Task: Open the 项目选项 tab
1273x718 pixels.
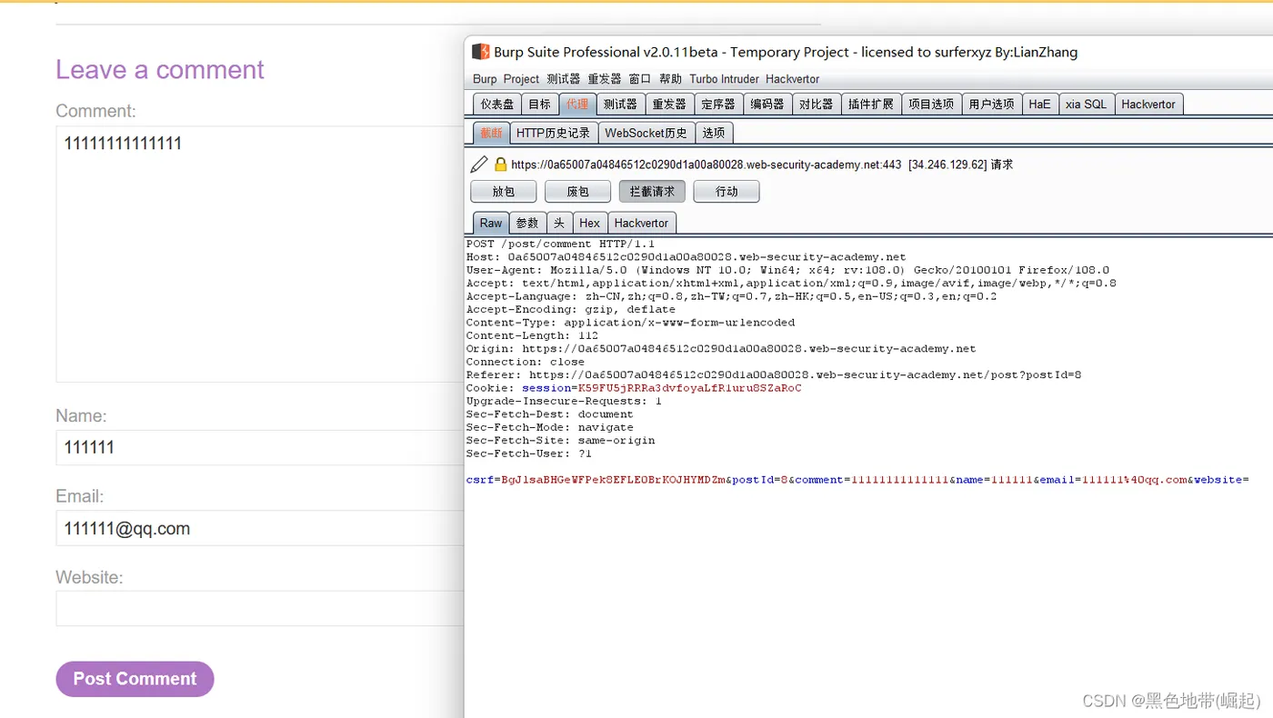Action: click(931, 105)
